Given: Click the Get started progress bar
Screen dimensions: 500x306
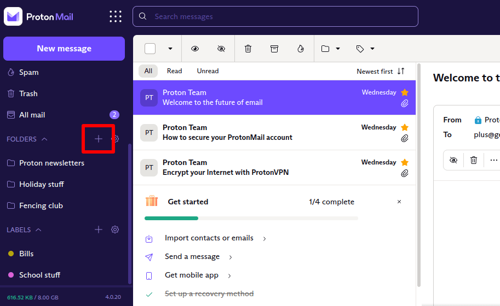Looking at the screenshot, I should (251, 218).
